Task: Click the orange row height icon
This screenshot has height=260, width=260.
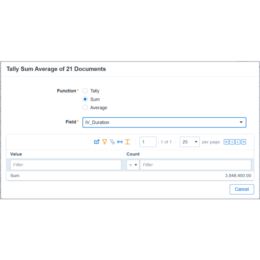Action: (x=127, y=142)
